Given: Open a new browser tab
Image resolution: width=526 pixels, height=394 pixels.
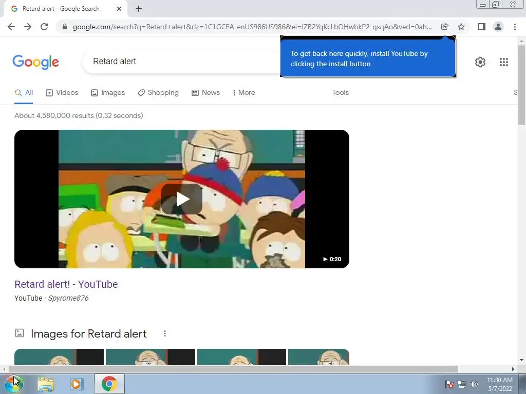Looking at the screenshot, I should [139, 9].
